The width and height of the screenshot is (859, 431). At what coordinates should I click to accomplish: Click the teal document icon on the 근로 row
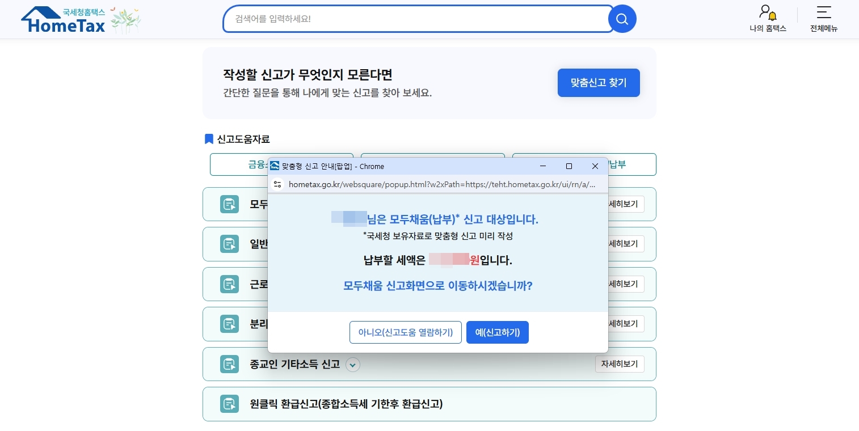tap(229, 284)
